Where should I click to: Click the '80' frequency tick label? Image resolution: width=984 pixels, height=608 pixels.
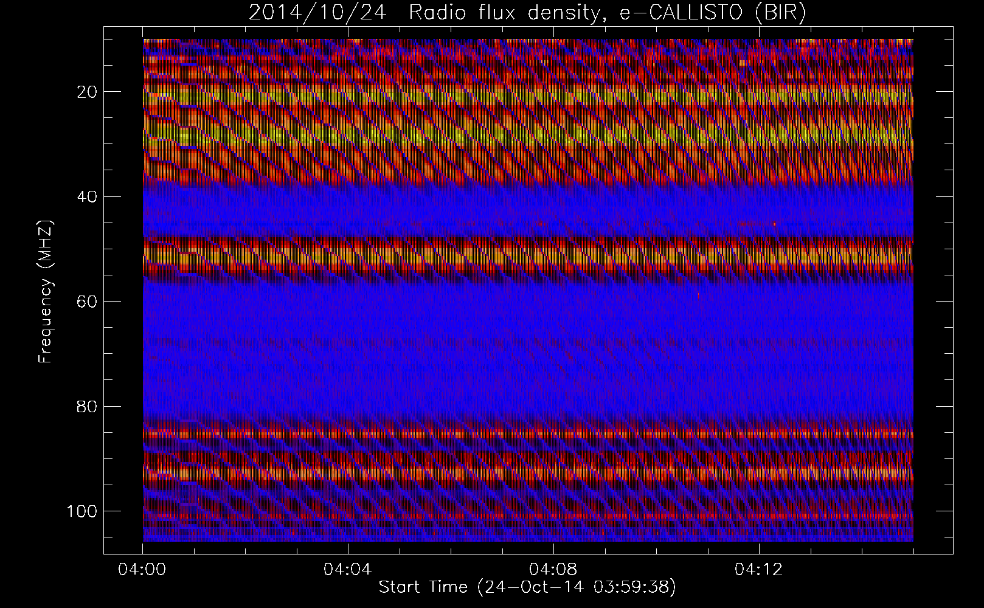tap(86, 406)
